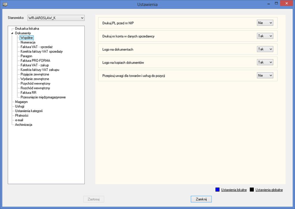This screenshot has height=209, width=295.
Task: Click the Drukuj nr konta label
Action: 128,36
